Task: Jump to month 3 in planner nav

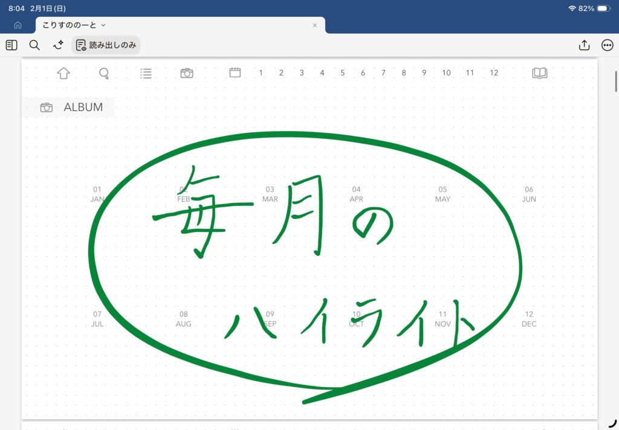Action: 302,73
